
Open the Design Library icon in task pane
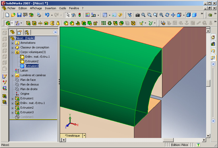click(213, 44)
